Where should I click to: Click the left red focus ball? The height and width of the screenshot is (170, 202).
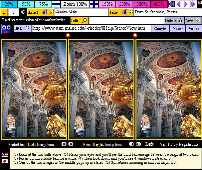coord(68,35)
